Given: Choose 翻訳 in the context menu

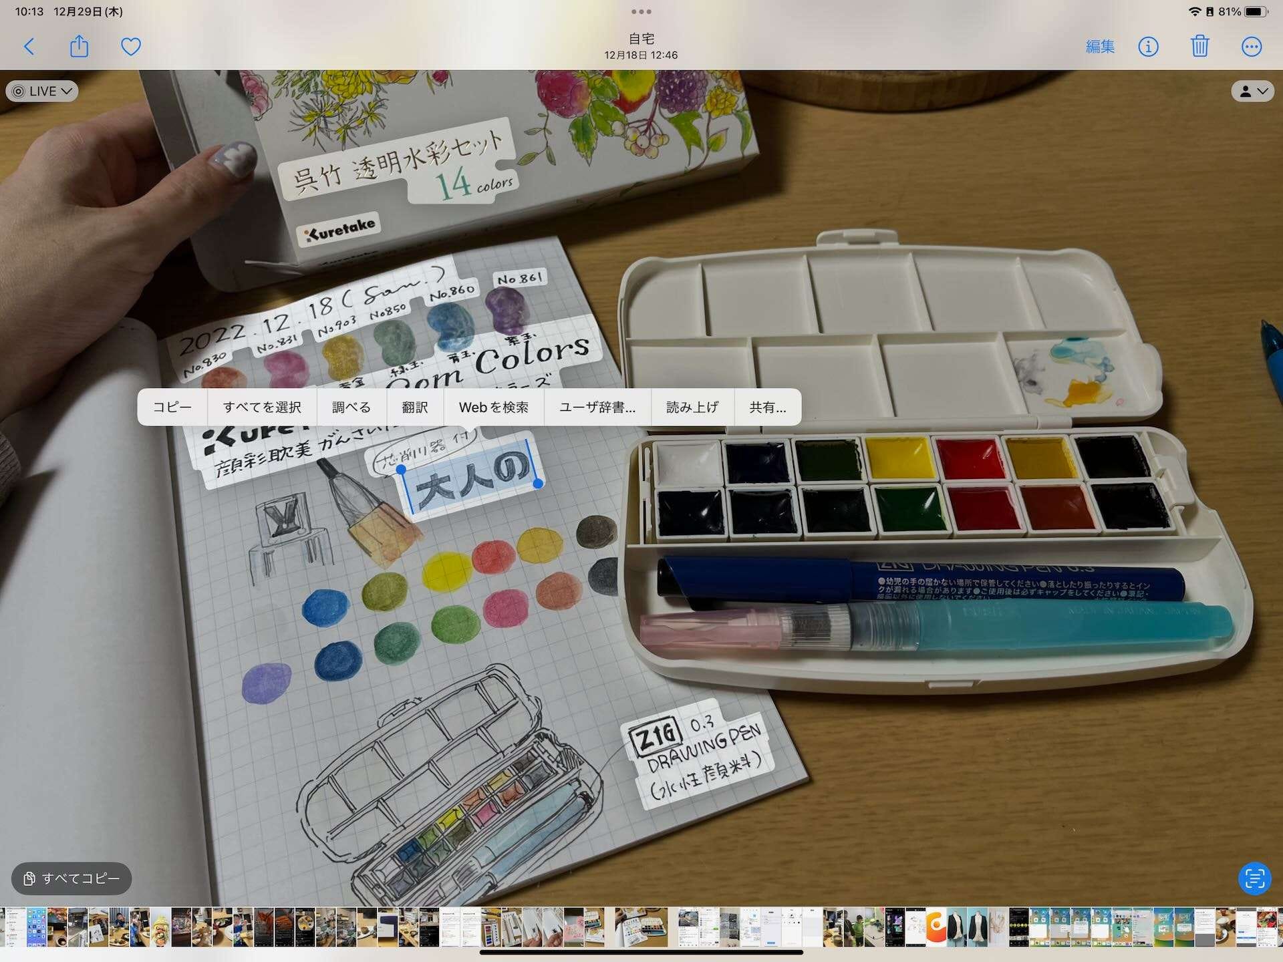Looking at the screenshot, I should pyautogui.click(x=415, y=407).
